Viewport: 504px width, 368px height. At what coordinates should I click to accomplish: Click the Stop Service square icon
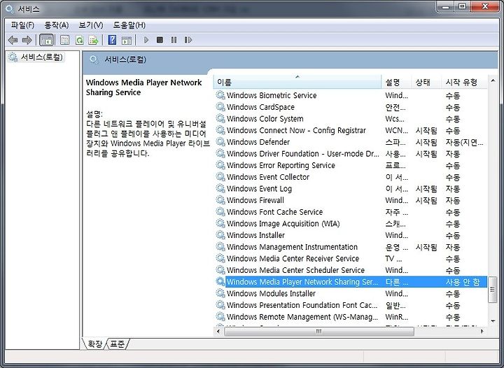point(160,40)
